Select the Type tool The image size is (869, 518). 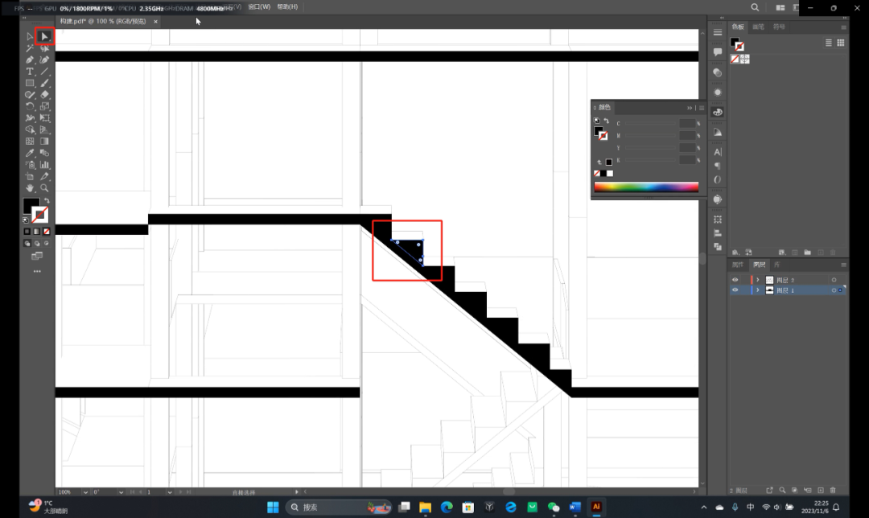click(x=30, y=72)
